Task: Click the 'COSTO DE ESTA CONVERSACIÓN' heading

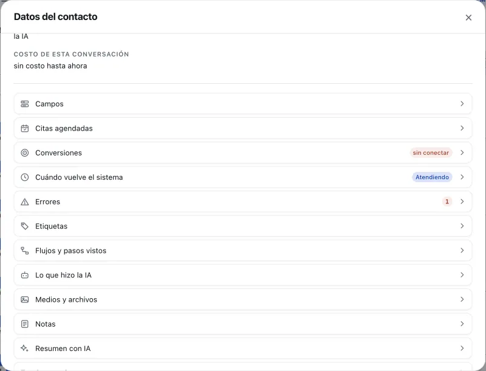Action: click(71, 54)
